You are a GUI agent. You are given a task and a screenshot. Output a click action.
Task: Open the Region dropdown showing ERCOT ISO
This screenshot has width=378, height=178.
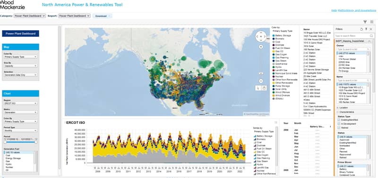[20, 103]
